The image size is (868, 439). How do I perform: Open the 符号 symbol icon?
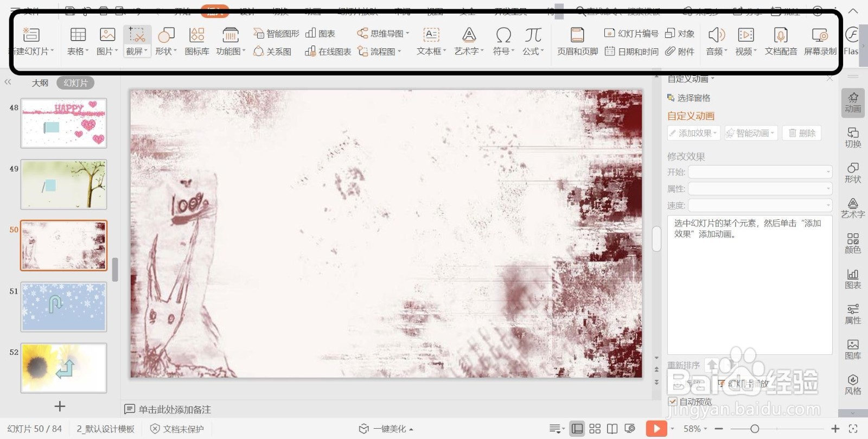503,35
